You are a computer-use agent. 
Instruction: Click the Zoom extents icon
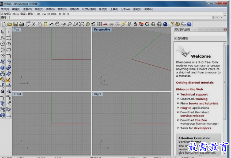(x=82, y=24)
